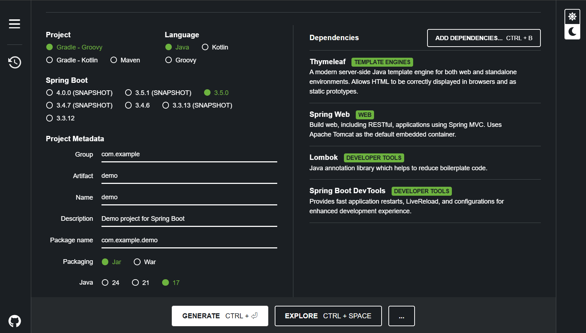This screenshot has height=333, width=586.
Task: Select Spring Boot 3.4.7 (SNAPSHOT)
Action: [x=79, y=105]
